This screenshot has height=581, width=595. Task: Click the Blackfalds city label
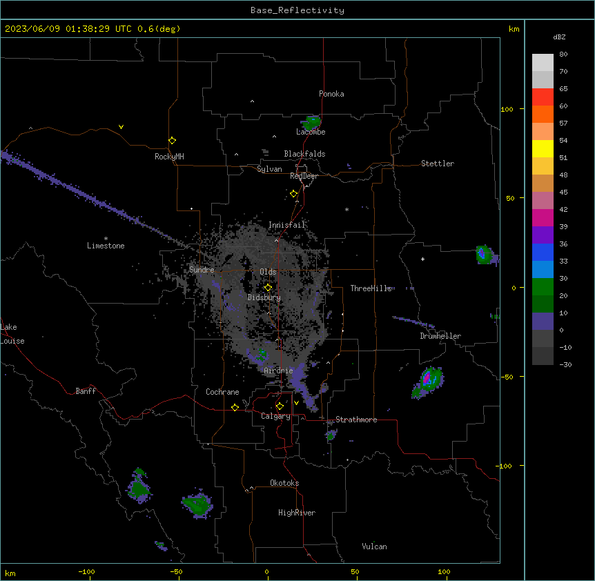(x=304, y=154)
